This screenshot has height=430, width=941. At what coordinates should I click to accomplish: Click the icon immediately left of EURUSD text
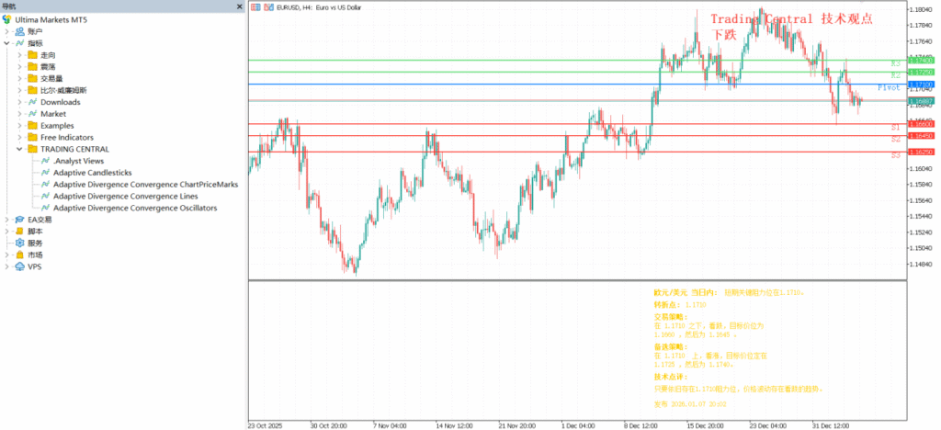click(269, 6)
